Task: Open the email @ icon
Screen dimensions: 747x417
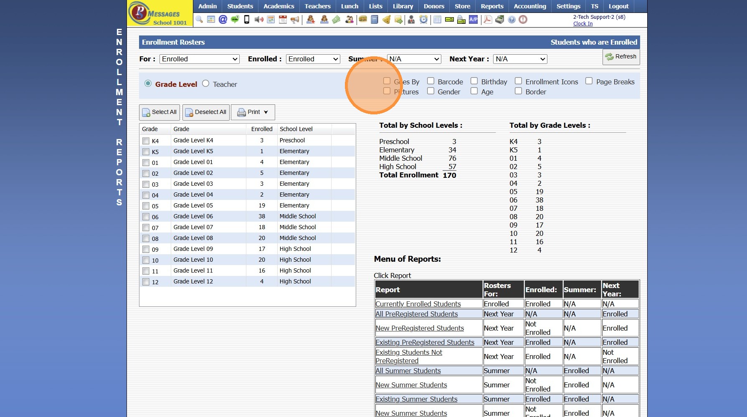Action: coord(223,20)
